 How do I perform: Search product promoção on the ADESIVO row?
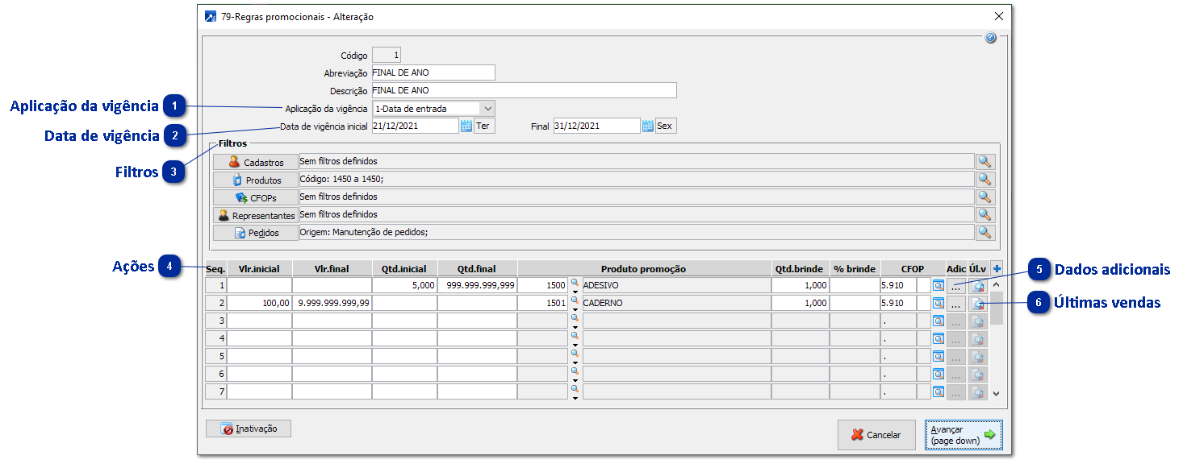(x=575, y=282)
